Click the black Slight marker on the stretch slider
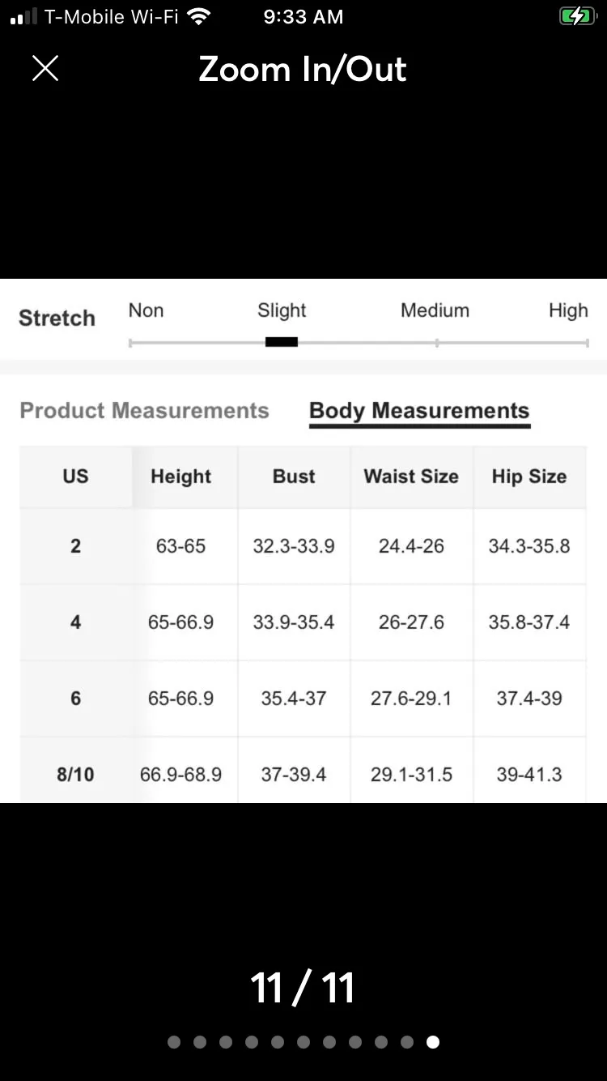Image resolution: width=607 pixels, height=1081 pixels. pos(282,342)
